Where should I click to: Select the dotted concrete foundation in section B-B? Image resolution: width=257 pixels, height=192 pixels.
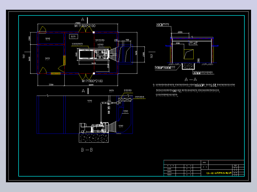[x=93, y=137]
